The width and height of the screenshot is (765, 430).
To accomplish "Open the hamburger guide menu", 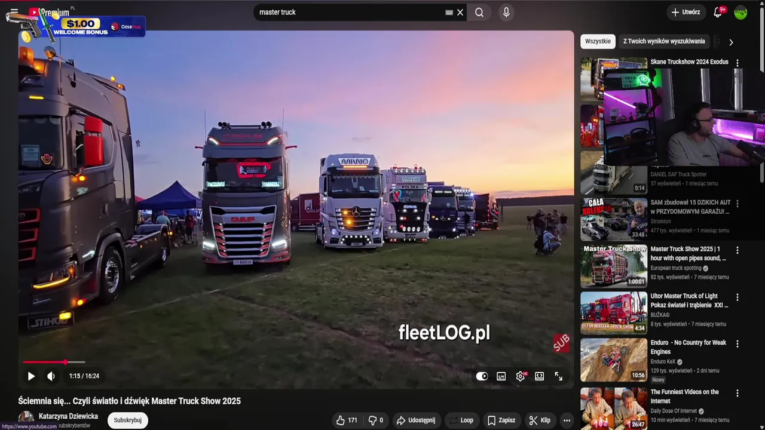I will coord(14,12).
